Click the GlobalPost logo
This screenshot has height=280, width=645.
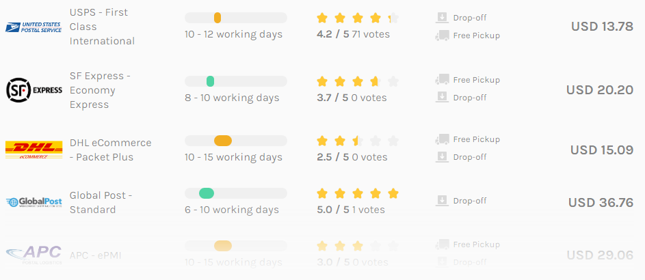pyautogui.click(x=34, y=202)
